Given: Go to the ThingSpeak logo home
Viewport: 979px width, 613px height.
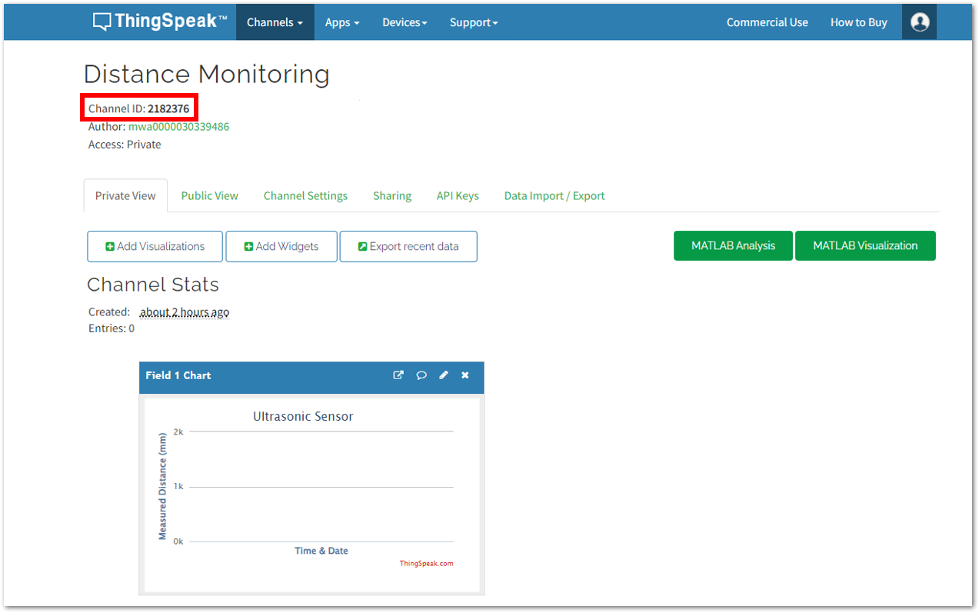Looking at the screenshot, I should coord(160,22).
